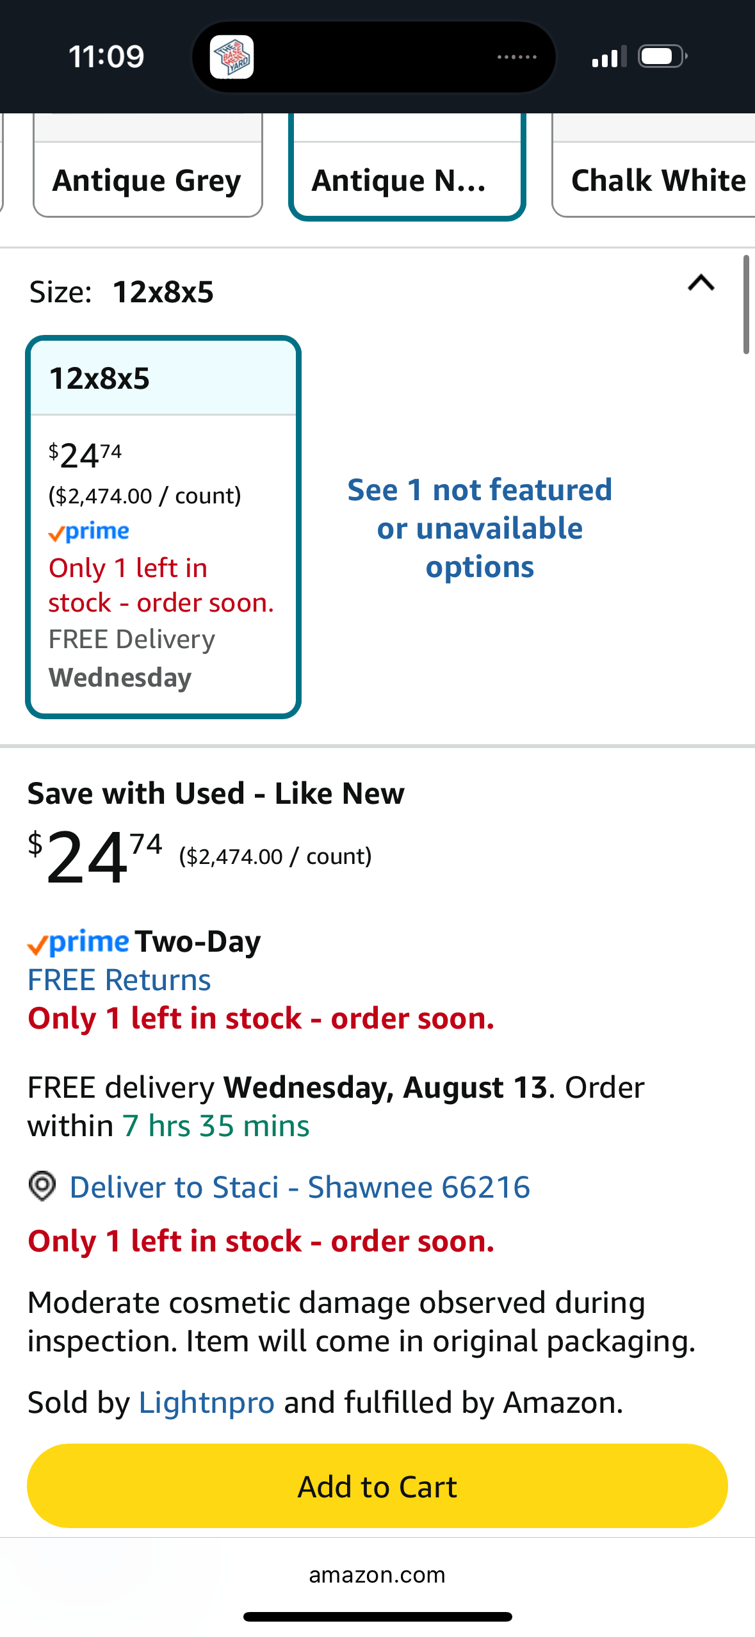Tap the 11:09 clock in status bar

(x=106, y=57)
